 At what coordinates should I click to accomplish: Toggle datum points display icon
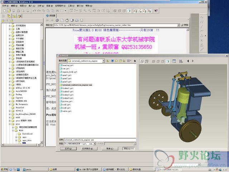145,11
